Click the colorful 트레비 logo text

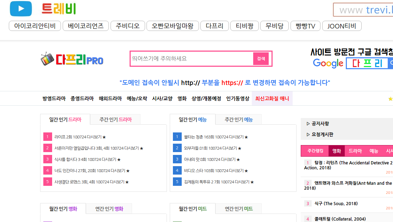click(59, 9)
